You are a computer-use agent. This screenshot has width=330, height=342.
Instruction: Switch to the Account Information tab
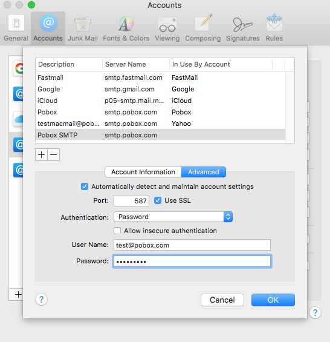coord(143,172)
